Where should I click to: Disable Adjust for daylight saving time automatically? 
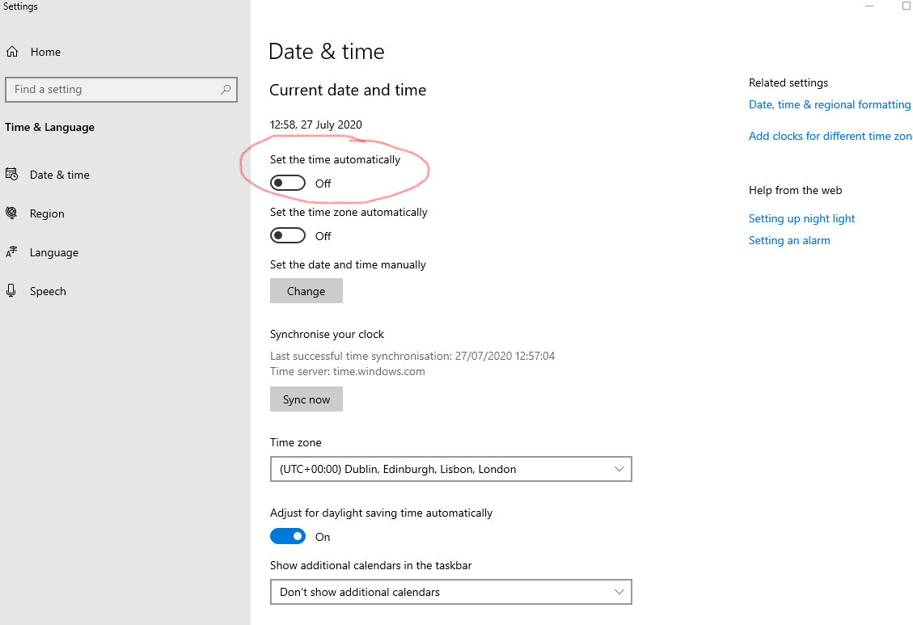(x=287, y=536)
